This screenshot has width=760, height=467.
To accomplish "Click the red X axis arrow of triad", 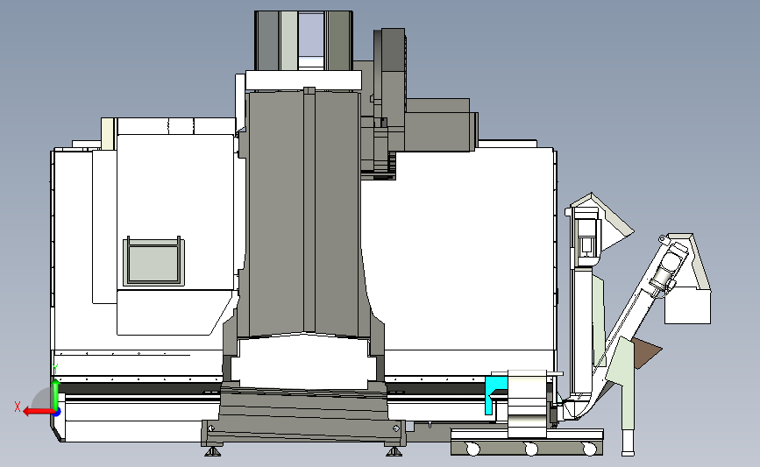I will (x=38, y=412).
